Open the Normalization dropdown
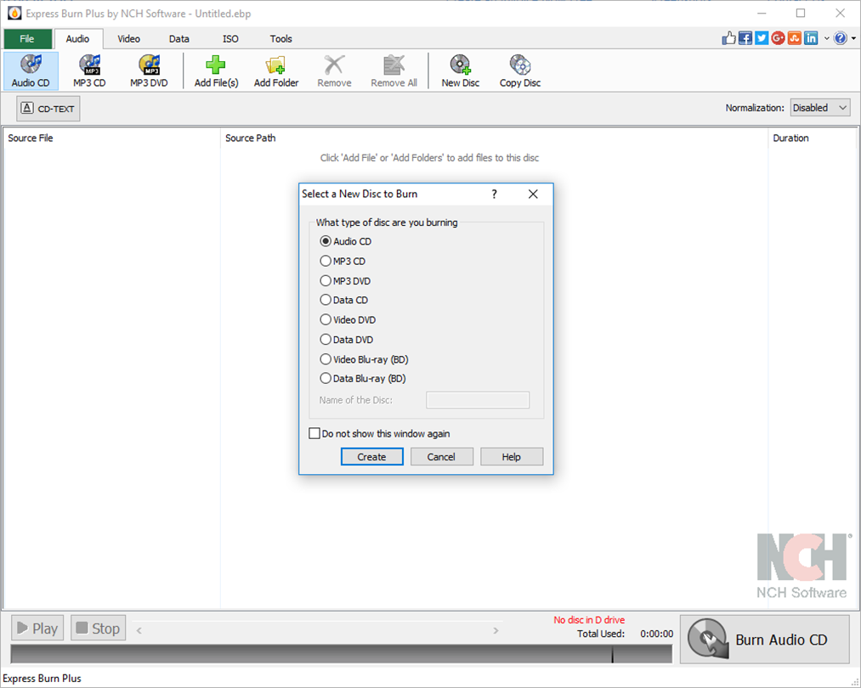 point(820,108)
